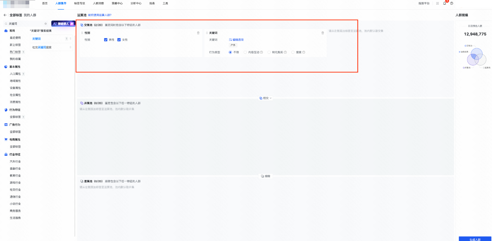Open the 报表 nav tab

[152, 3]
